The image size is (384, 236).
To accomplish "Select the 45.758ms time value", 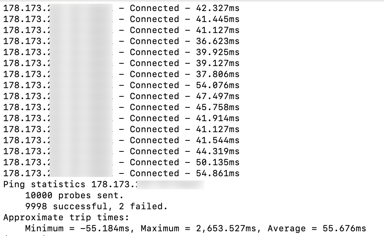I will [x=218, y=107].
